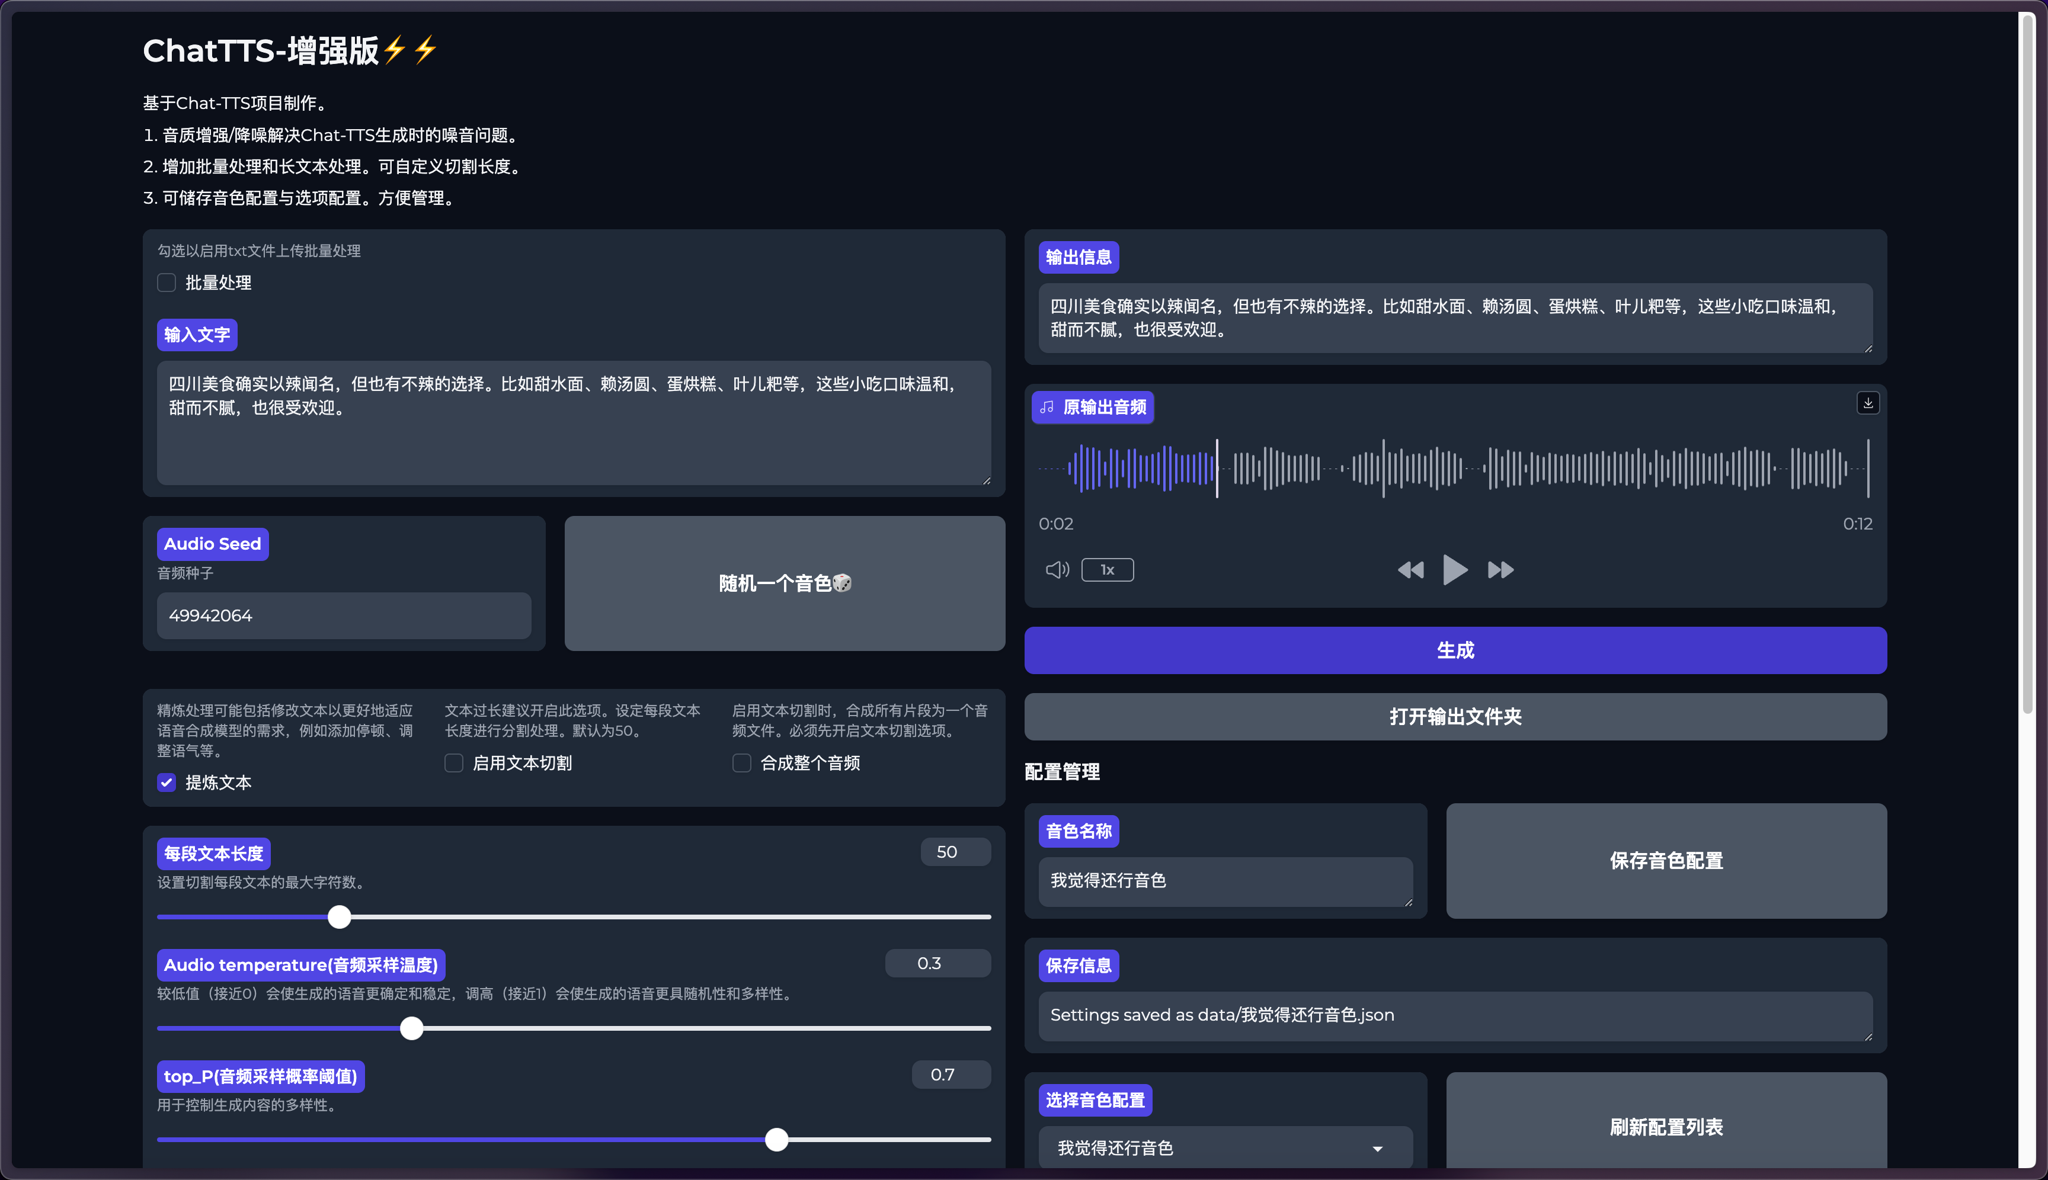Viewport: 2048px width, 1180px height.
Task: Click the 音色名称 text input
Action: (1224, 880)
